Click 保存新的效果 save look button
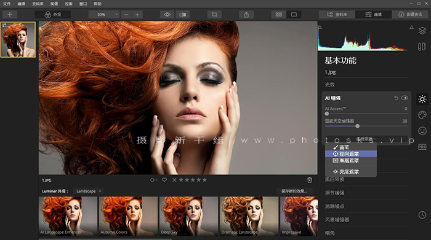Image resolution: width=431 pixels, height=240 pixels. tap(294, 192)
